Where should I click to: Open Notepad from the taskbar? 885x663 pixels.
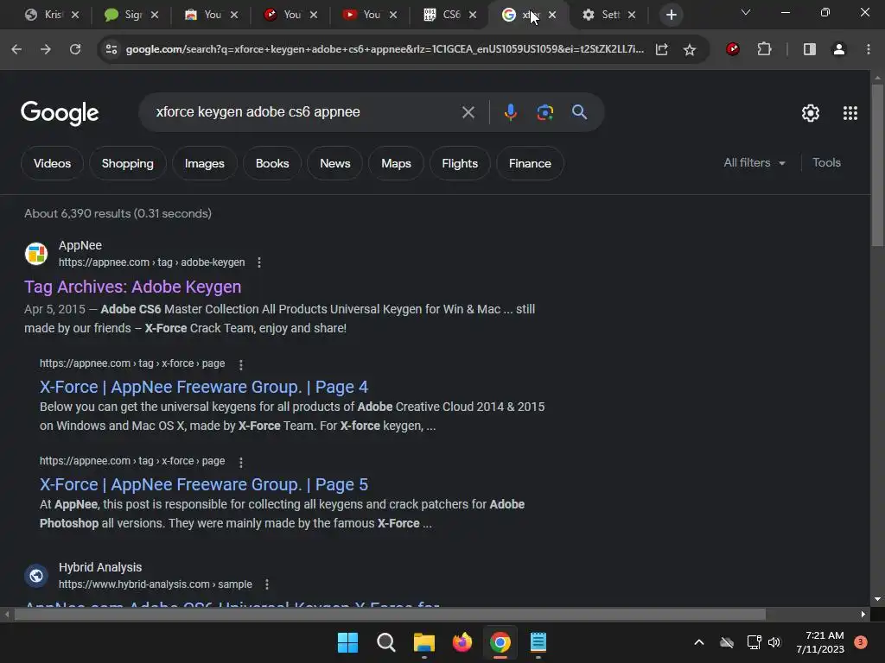(538, 642)
